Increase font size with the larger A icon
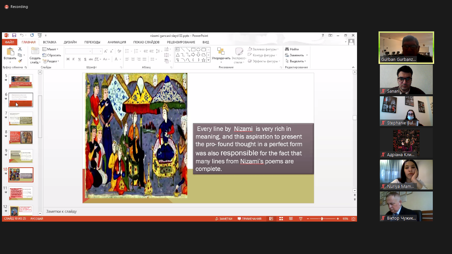Image resolution: width=452 pixels, height=254 pixels. pos(106,51)
